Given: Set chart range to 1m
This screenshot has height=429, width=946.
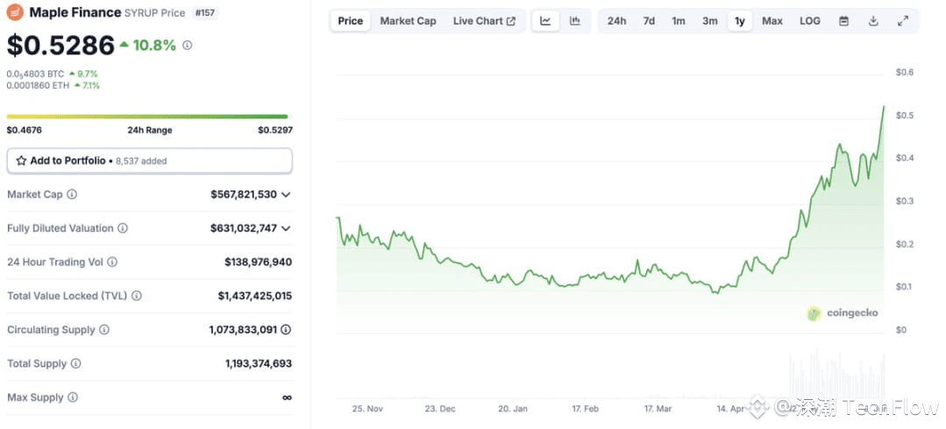Looking at the screenshot, I should tap(679, 21).
